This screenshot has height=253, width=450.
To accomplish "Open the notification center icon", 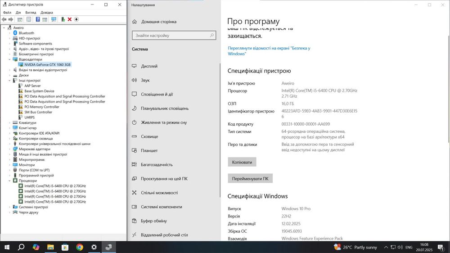I will pyautogui.click(x=441, y=247).
